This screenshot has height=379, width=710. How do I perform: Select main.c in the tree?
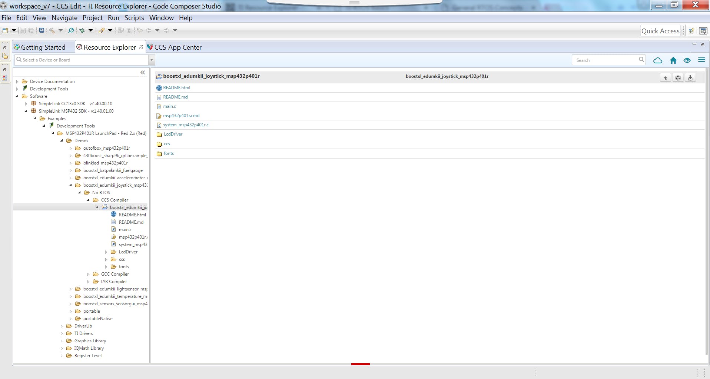point(125,230)
